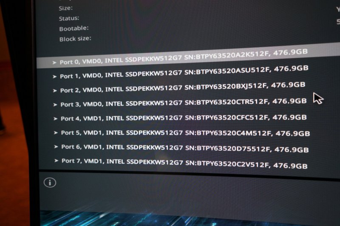Screen dimensions: 340x226
Task: Click the Block size field label
Action: coord(75,39)
